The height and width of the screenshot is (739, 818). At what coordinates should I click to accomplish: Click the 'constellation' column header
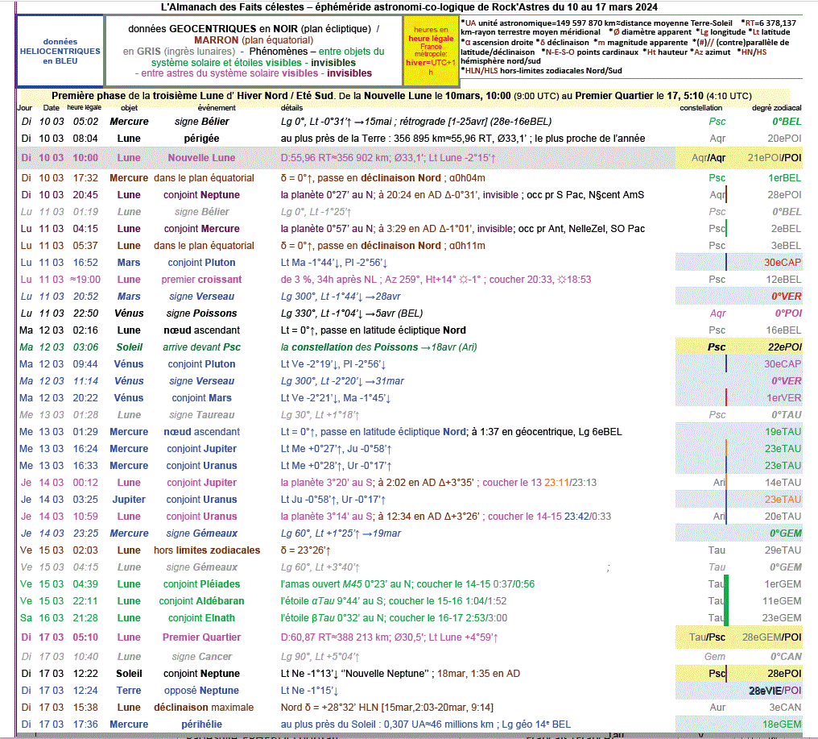[x=700, y=107]
